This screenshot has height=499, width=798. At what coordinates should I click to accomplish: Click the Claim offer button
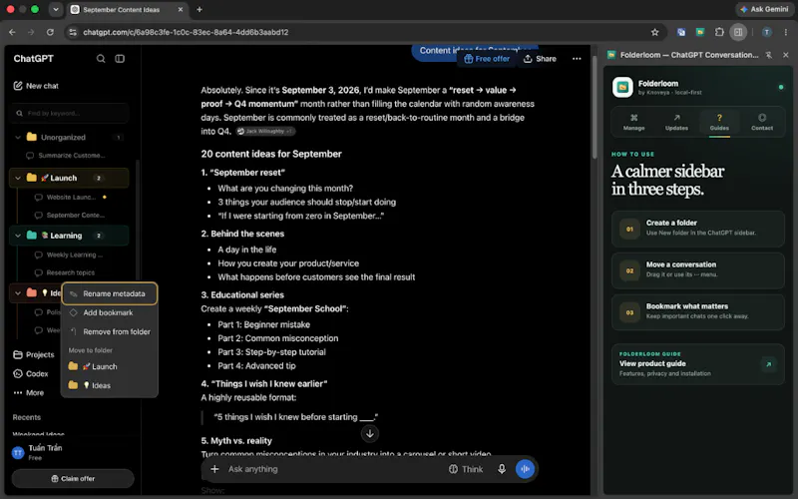pos(73,479)
